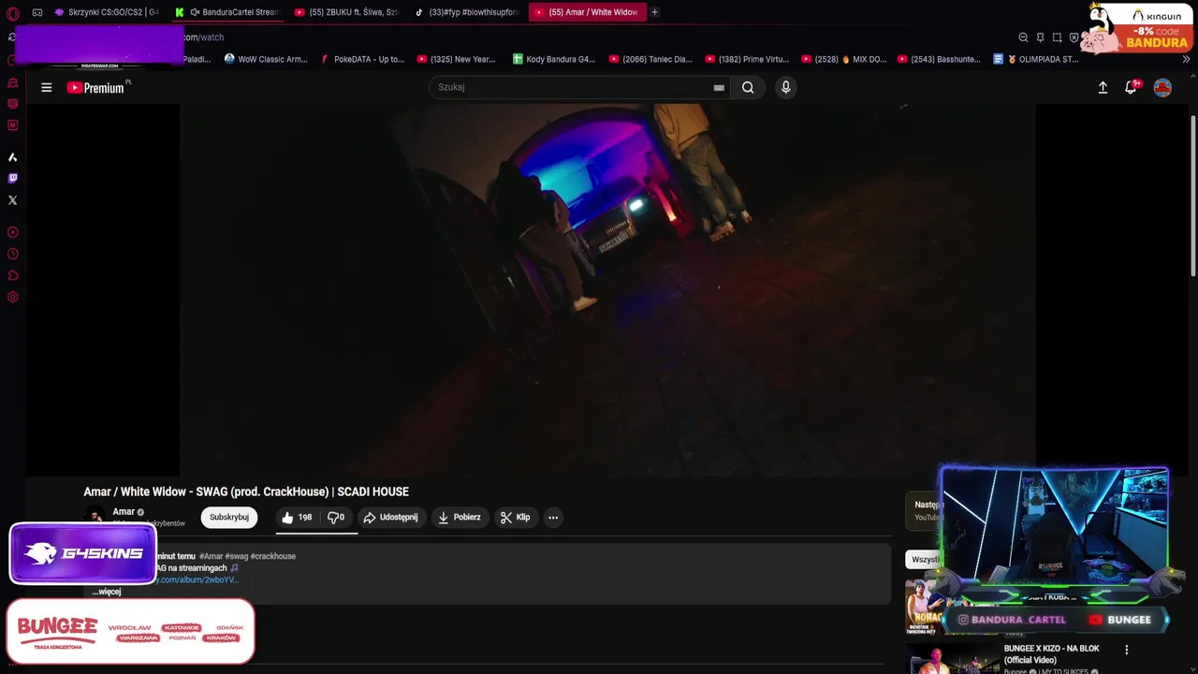This screenshot has height=674, width=1198.
Task: Dislike the video with thumbs-down
Action: (335, 517)
